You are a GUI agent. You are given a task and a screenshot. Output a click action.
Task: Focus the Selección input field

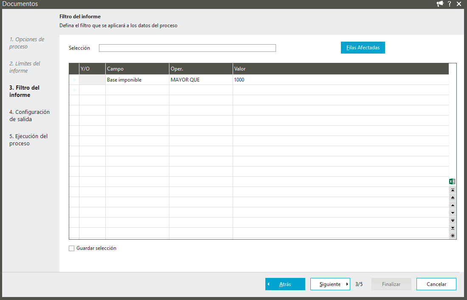[x=187, y=48]
